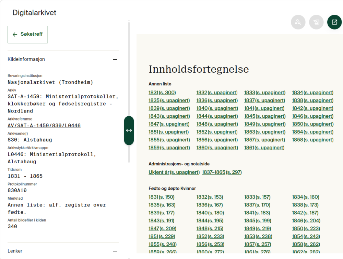The height and width of the screenshot is (259, 343).
Task: Open Fødte og døpte 1840 (s. 180)
Action: tap(210, 213)
